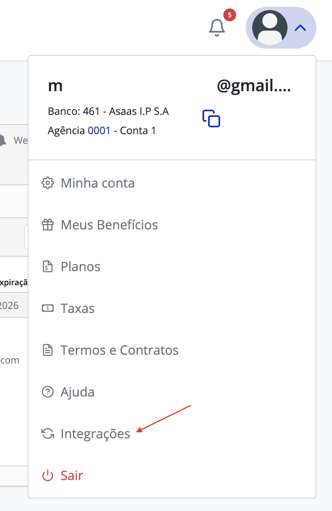Click the Termos e Contratos file icon
The height and width of the screenshot is (511, 332).
coord(48,350)
